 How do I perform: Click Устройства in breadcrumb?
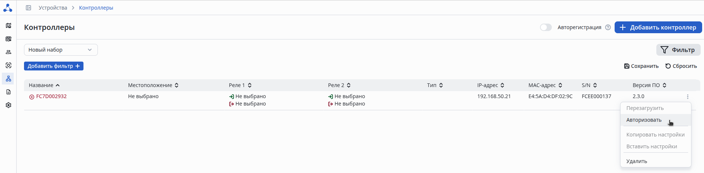[x=53, y=8]
